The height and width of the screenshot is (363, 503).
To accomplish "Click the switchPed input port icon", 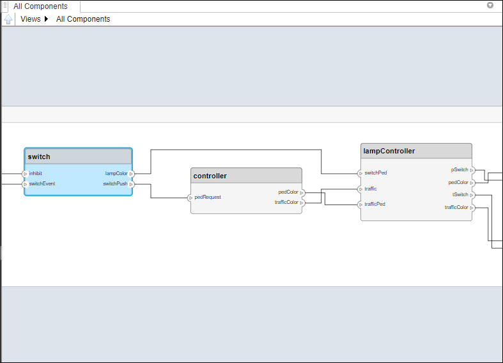I will coord(360,173).
